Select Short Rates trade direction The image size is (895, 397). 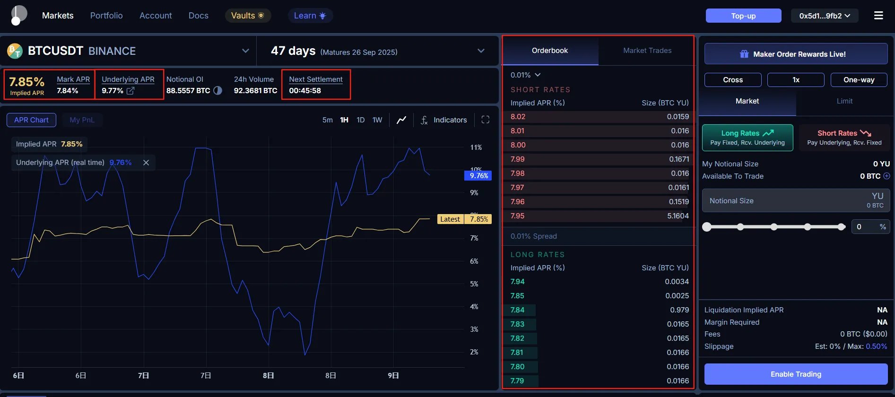(x=844, y=138)
